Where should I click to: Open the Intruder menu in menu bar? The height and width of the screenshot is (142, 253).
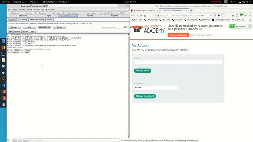click(x=21, y=10)
